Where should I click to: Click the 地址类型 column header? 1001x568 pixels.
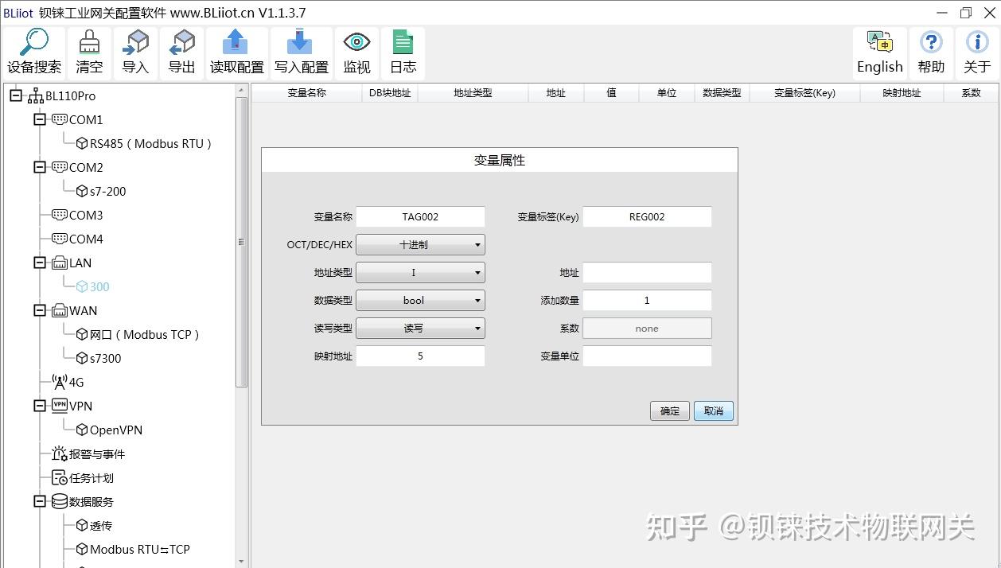(473, 93)
